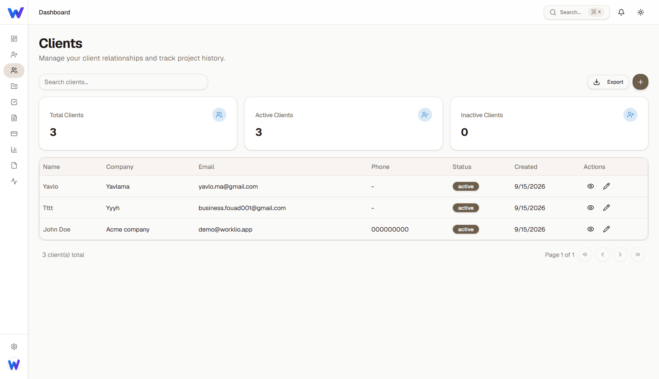The image size is (659, 379).
Task: Open the activity pulse icon in sidebar
Action: (14, 181)
